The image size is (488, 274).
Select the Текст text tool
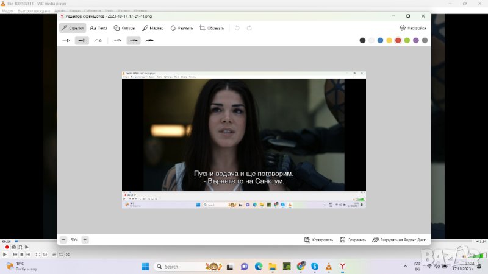(98, 28)
